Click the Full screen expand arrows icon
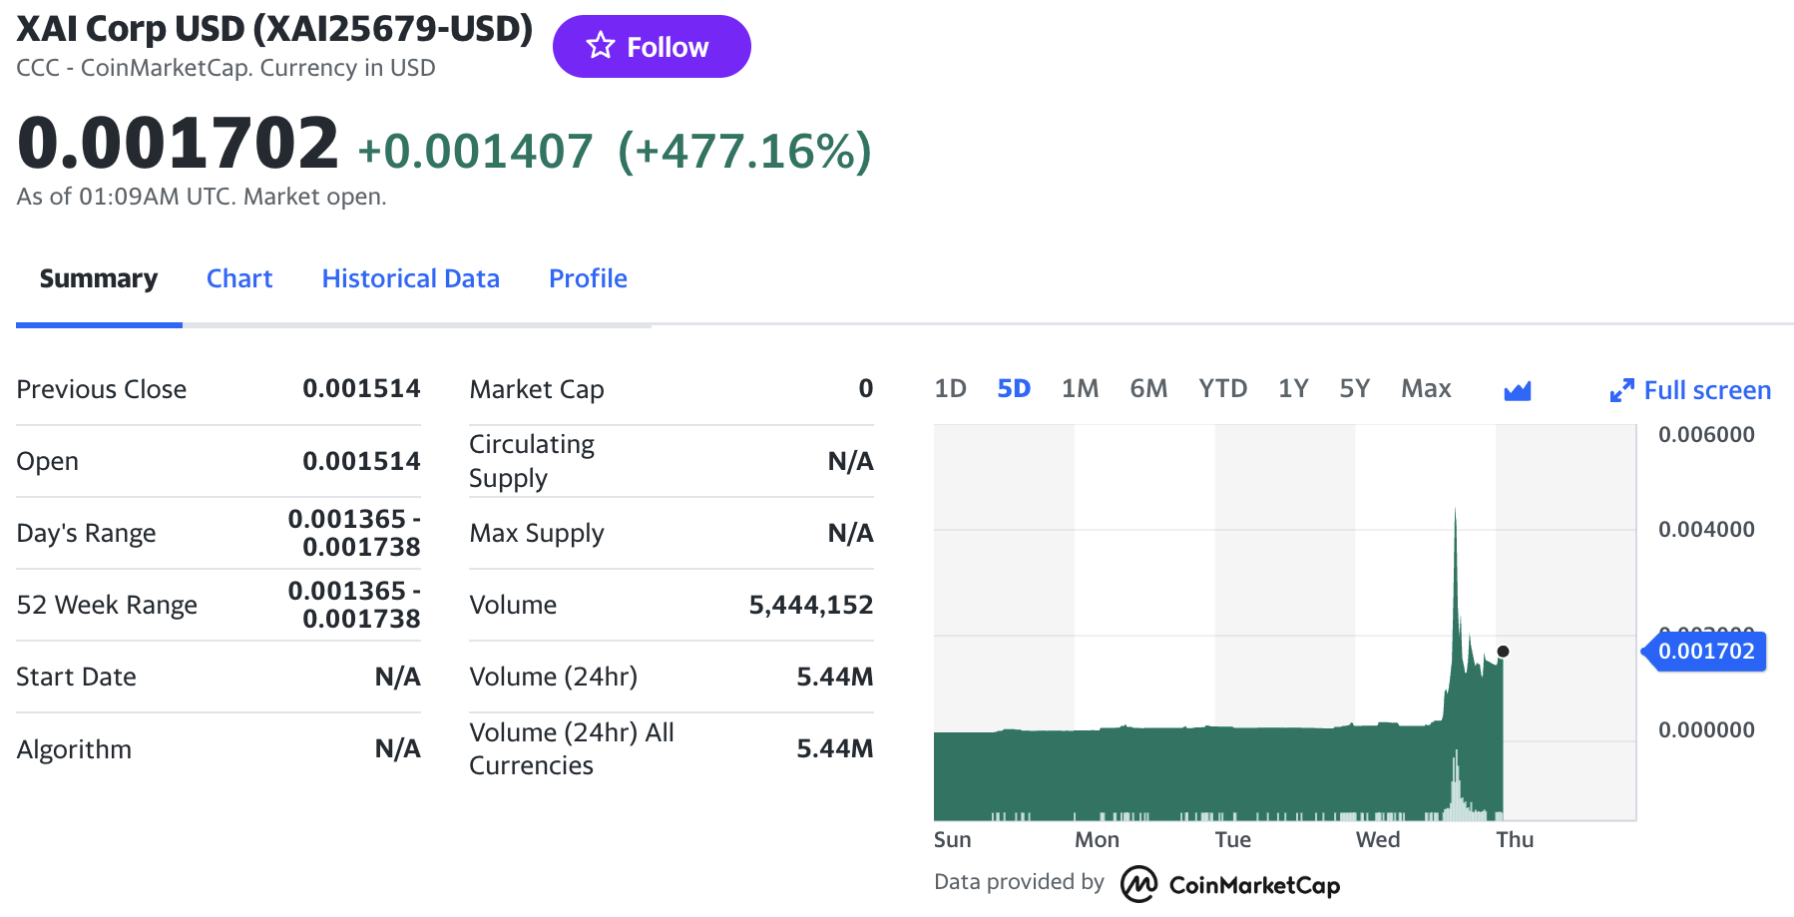1794x917 pixels. click(1621, 390)
